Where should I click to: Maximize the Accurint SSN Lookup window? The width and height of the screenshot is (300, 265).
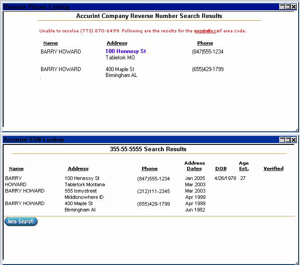pyautogui.click(x=288, y=140)
